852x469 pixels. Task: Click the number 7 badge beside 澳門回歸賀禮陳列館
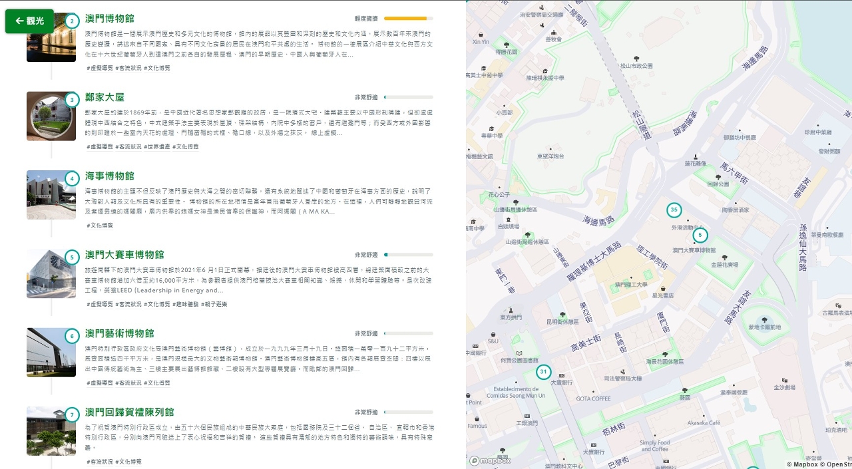72,415
